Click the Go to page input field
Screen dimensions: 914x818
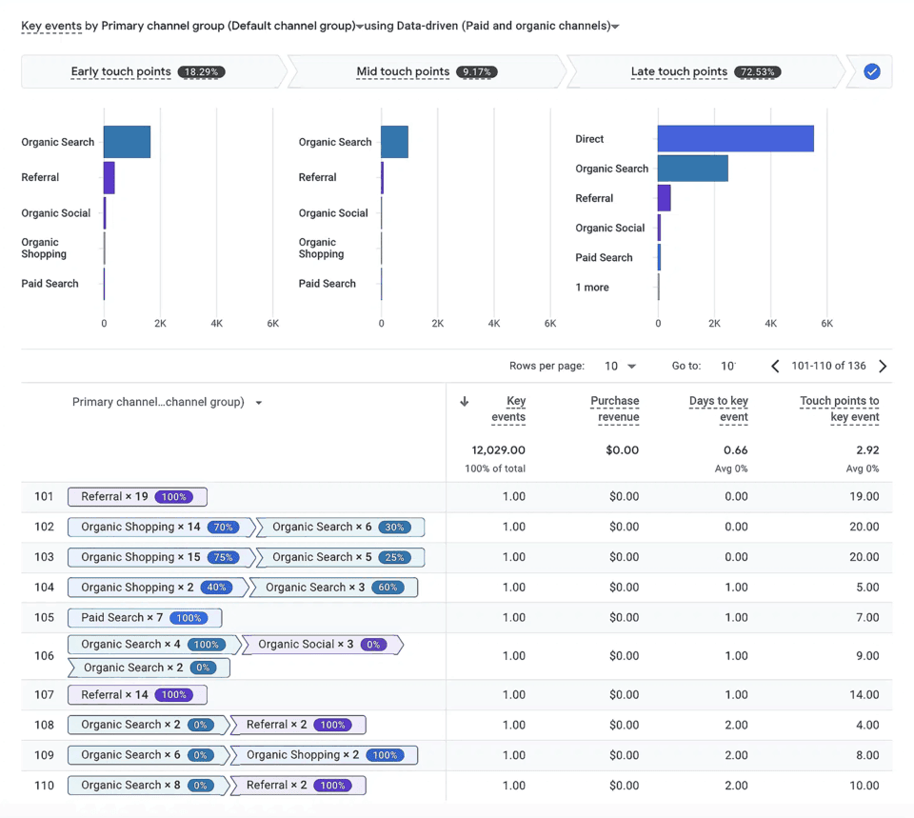tap(727, 367)
